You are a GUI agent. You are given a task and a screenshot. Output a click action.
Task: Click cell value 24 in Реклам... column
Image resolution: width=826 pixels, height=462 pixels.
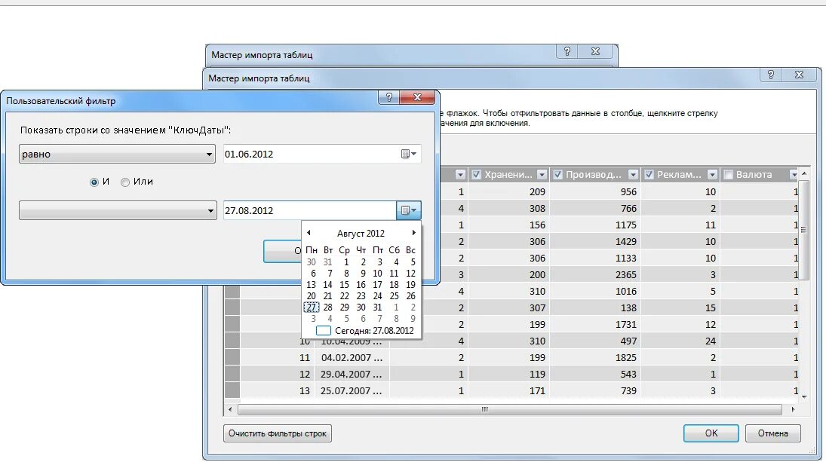pos(680,341)
